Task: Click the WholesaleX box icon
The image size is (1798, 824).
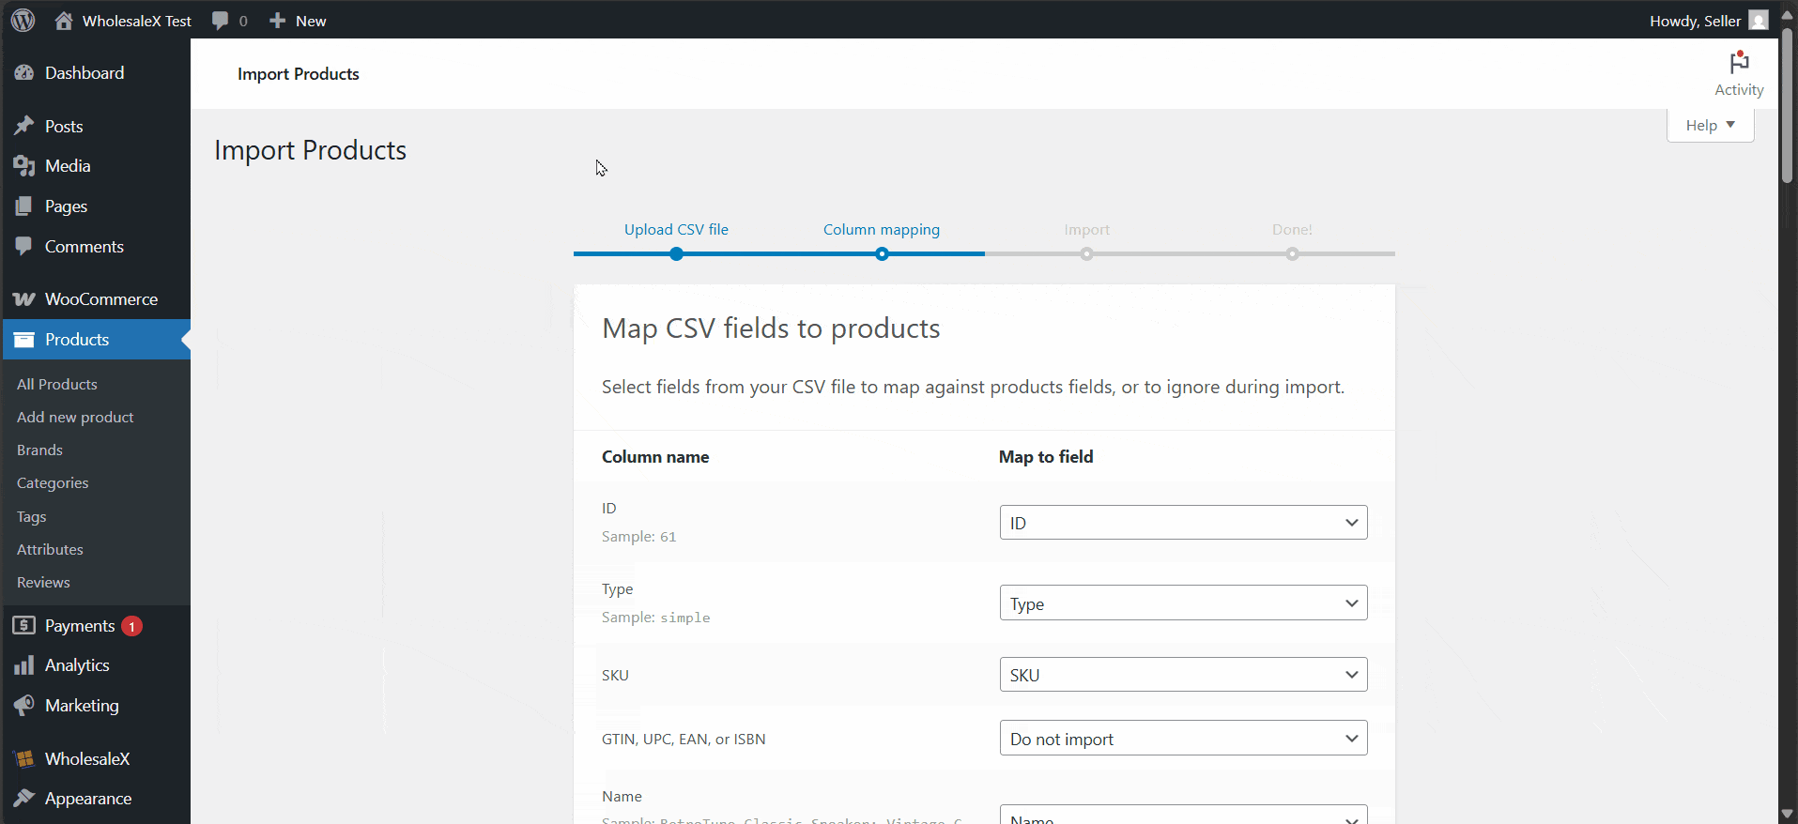Action: [x=24, y=758]
